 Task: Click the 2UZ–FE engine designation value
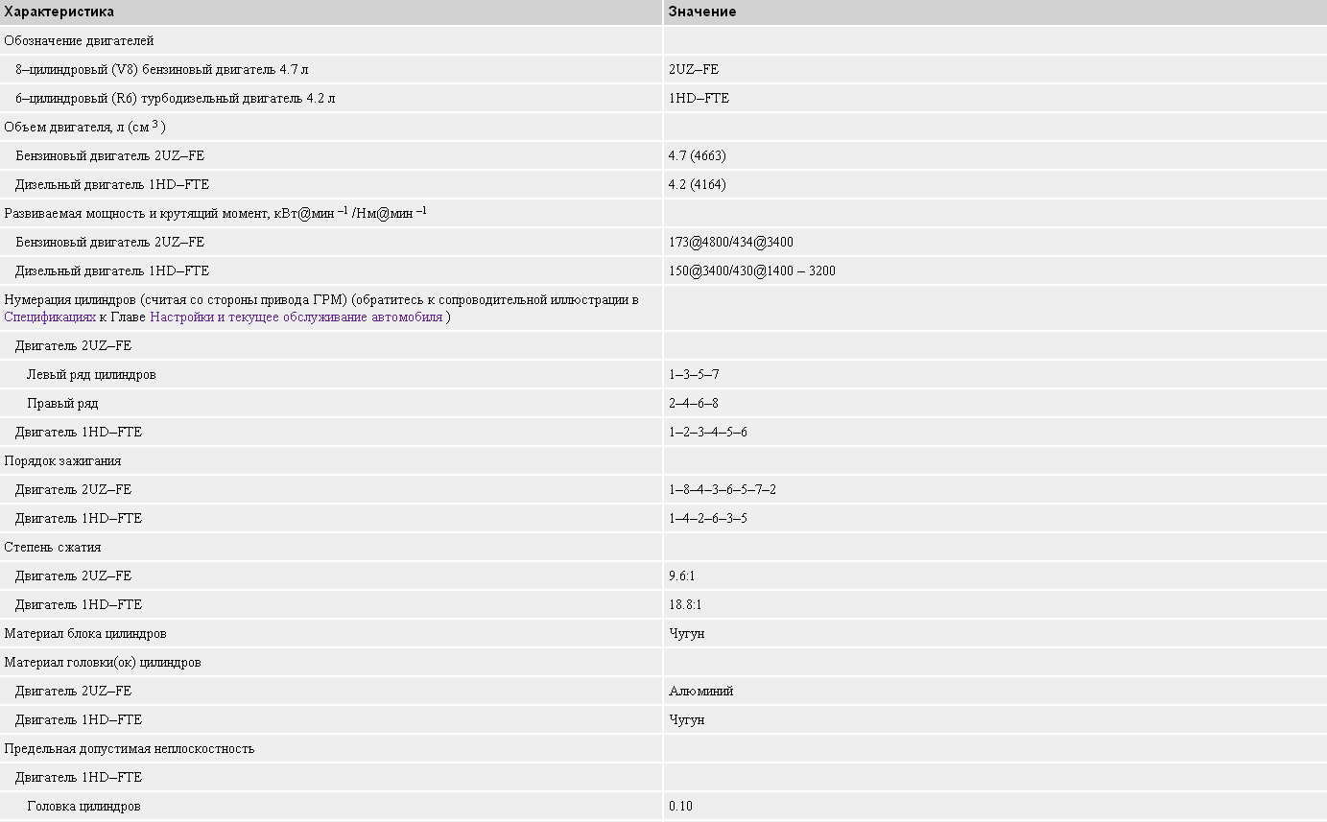[693, 69]
